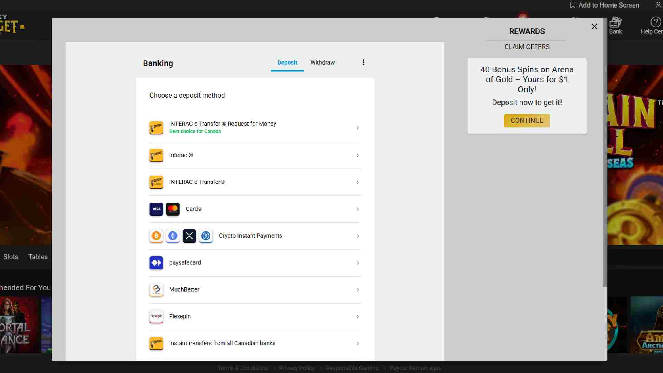Expand Crypto Instant Payments chevron

coord(358,236)
